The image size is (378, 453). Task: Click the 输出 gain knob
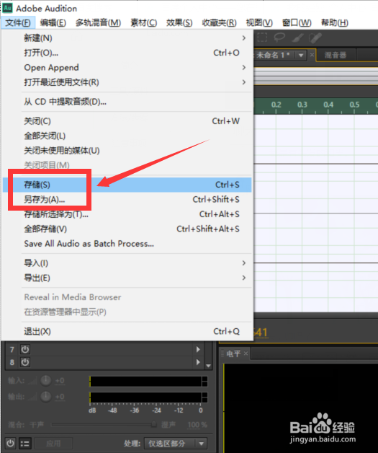(45, 397)
